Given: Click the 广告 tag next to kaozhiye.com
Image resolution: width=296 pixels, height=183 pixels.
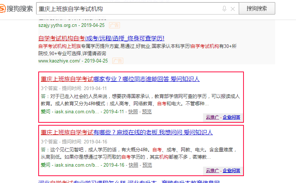Looking at the screenshot, I should click(118, 61).
